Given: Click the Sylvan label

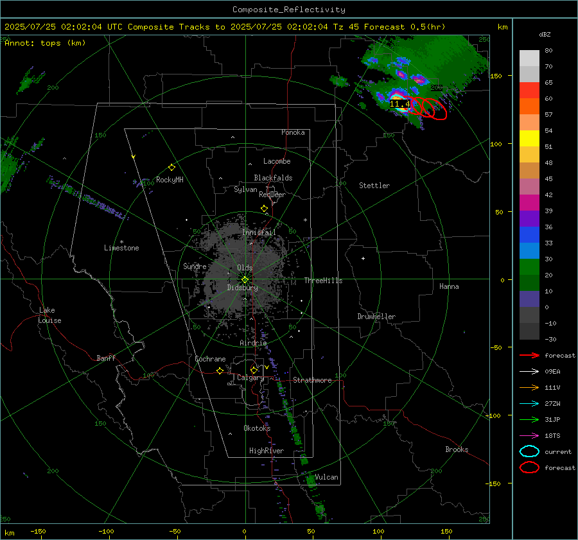Looking at the screenshot, I should tap(245, 189).
